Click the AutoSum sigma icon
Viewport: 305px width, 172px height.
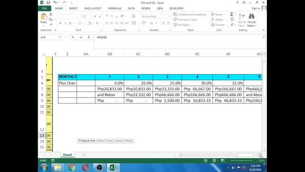[232, 14]
